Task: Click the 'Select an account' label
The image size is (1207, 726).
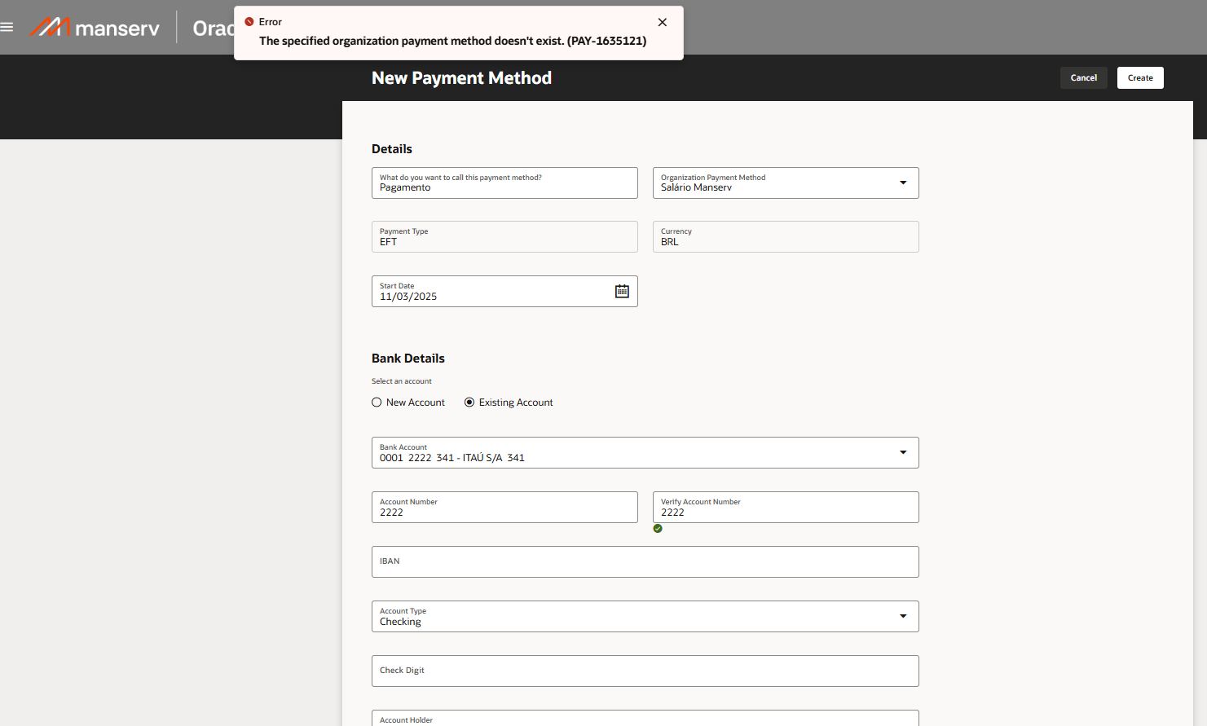Action: 402,381
